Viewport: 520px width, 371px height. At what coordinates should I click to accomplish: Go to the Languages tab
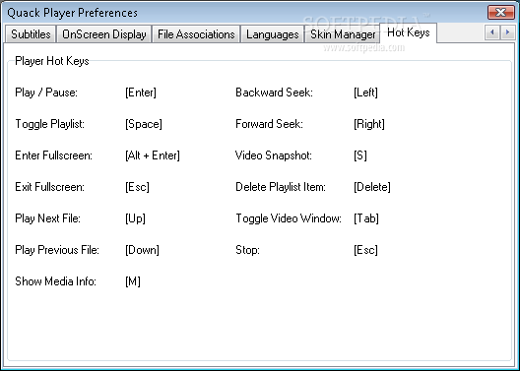pos(272,34)
